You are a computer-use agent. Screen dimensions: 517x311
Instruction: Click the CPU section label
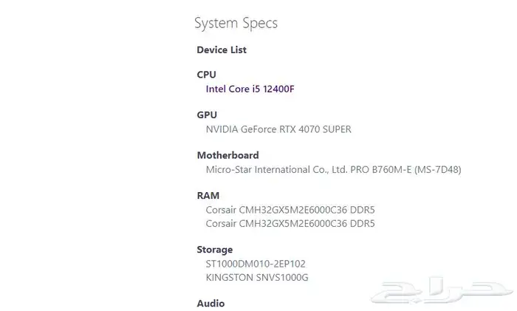coord(207,75)
